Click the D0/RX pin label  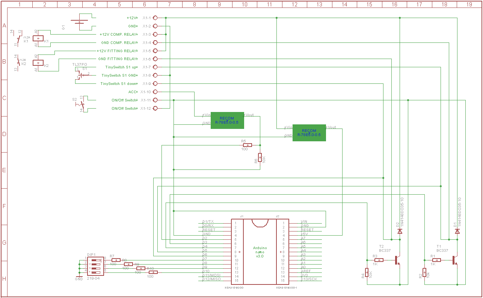208,226
